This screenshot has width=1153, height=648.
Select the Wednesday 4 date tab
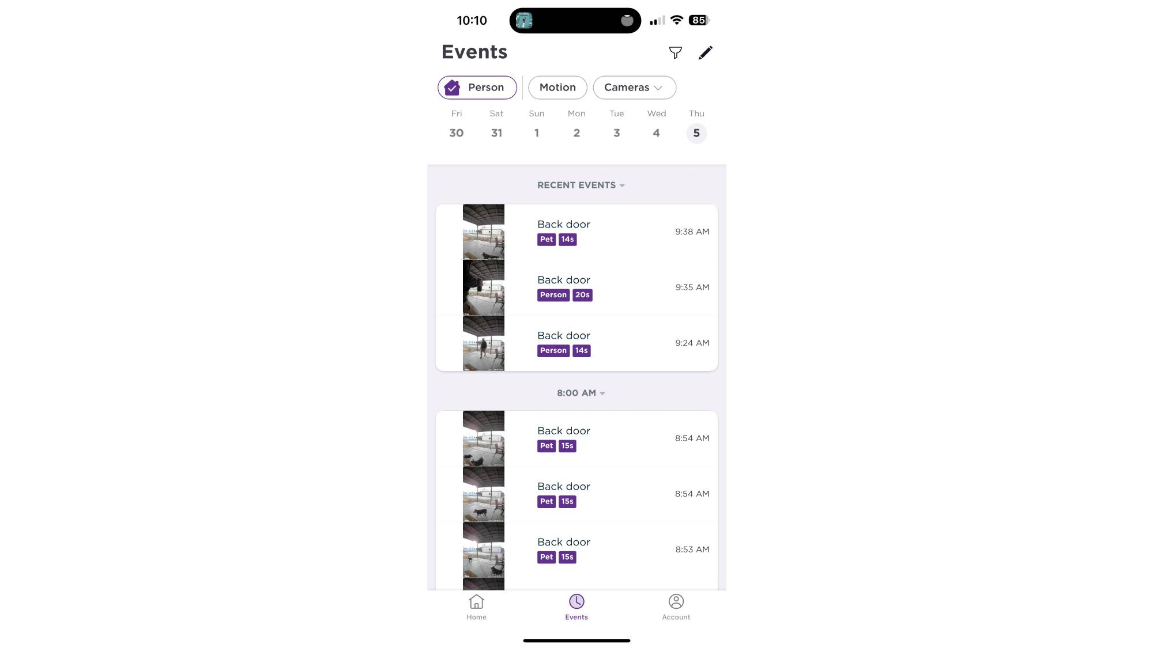click(x=655, y=123)
